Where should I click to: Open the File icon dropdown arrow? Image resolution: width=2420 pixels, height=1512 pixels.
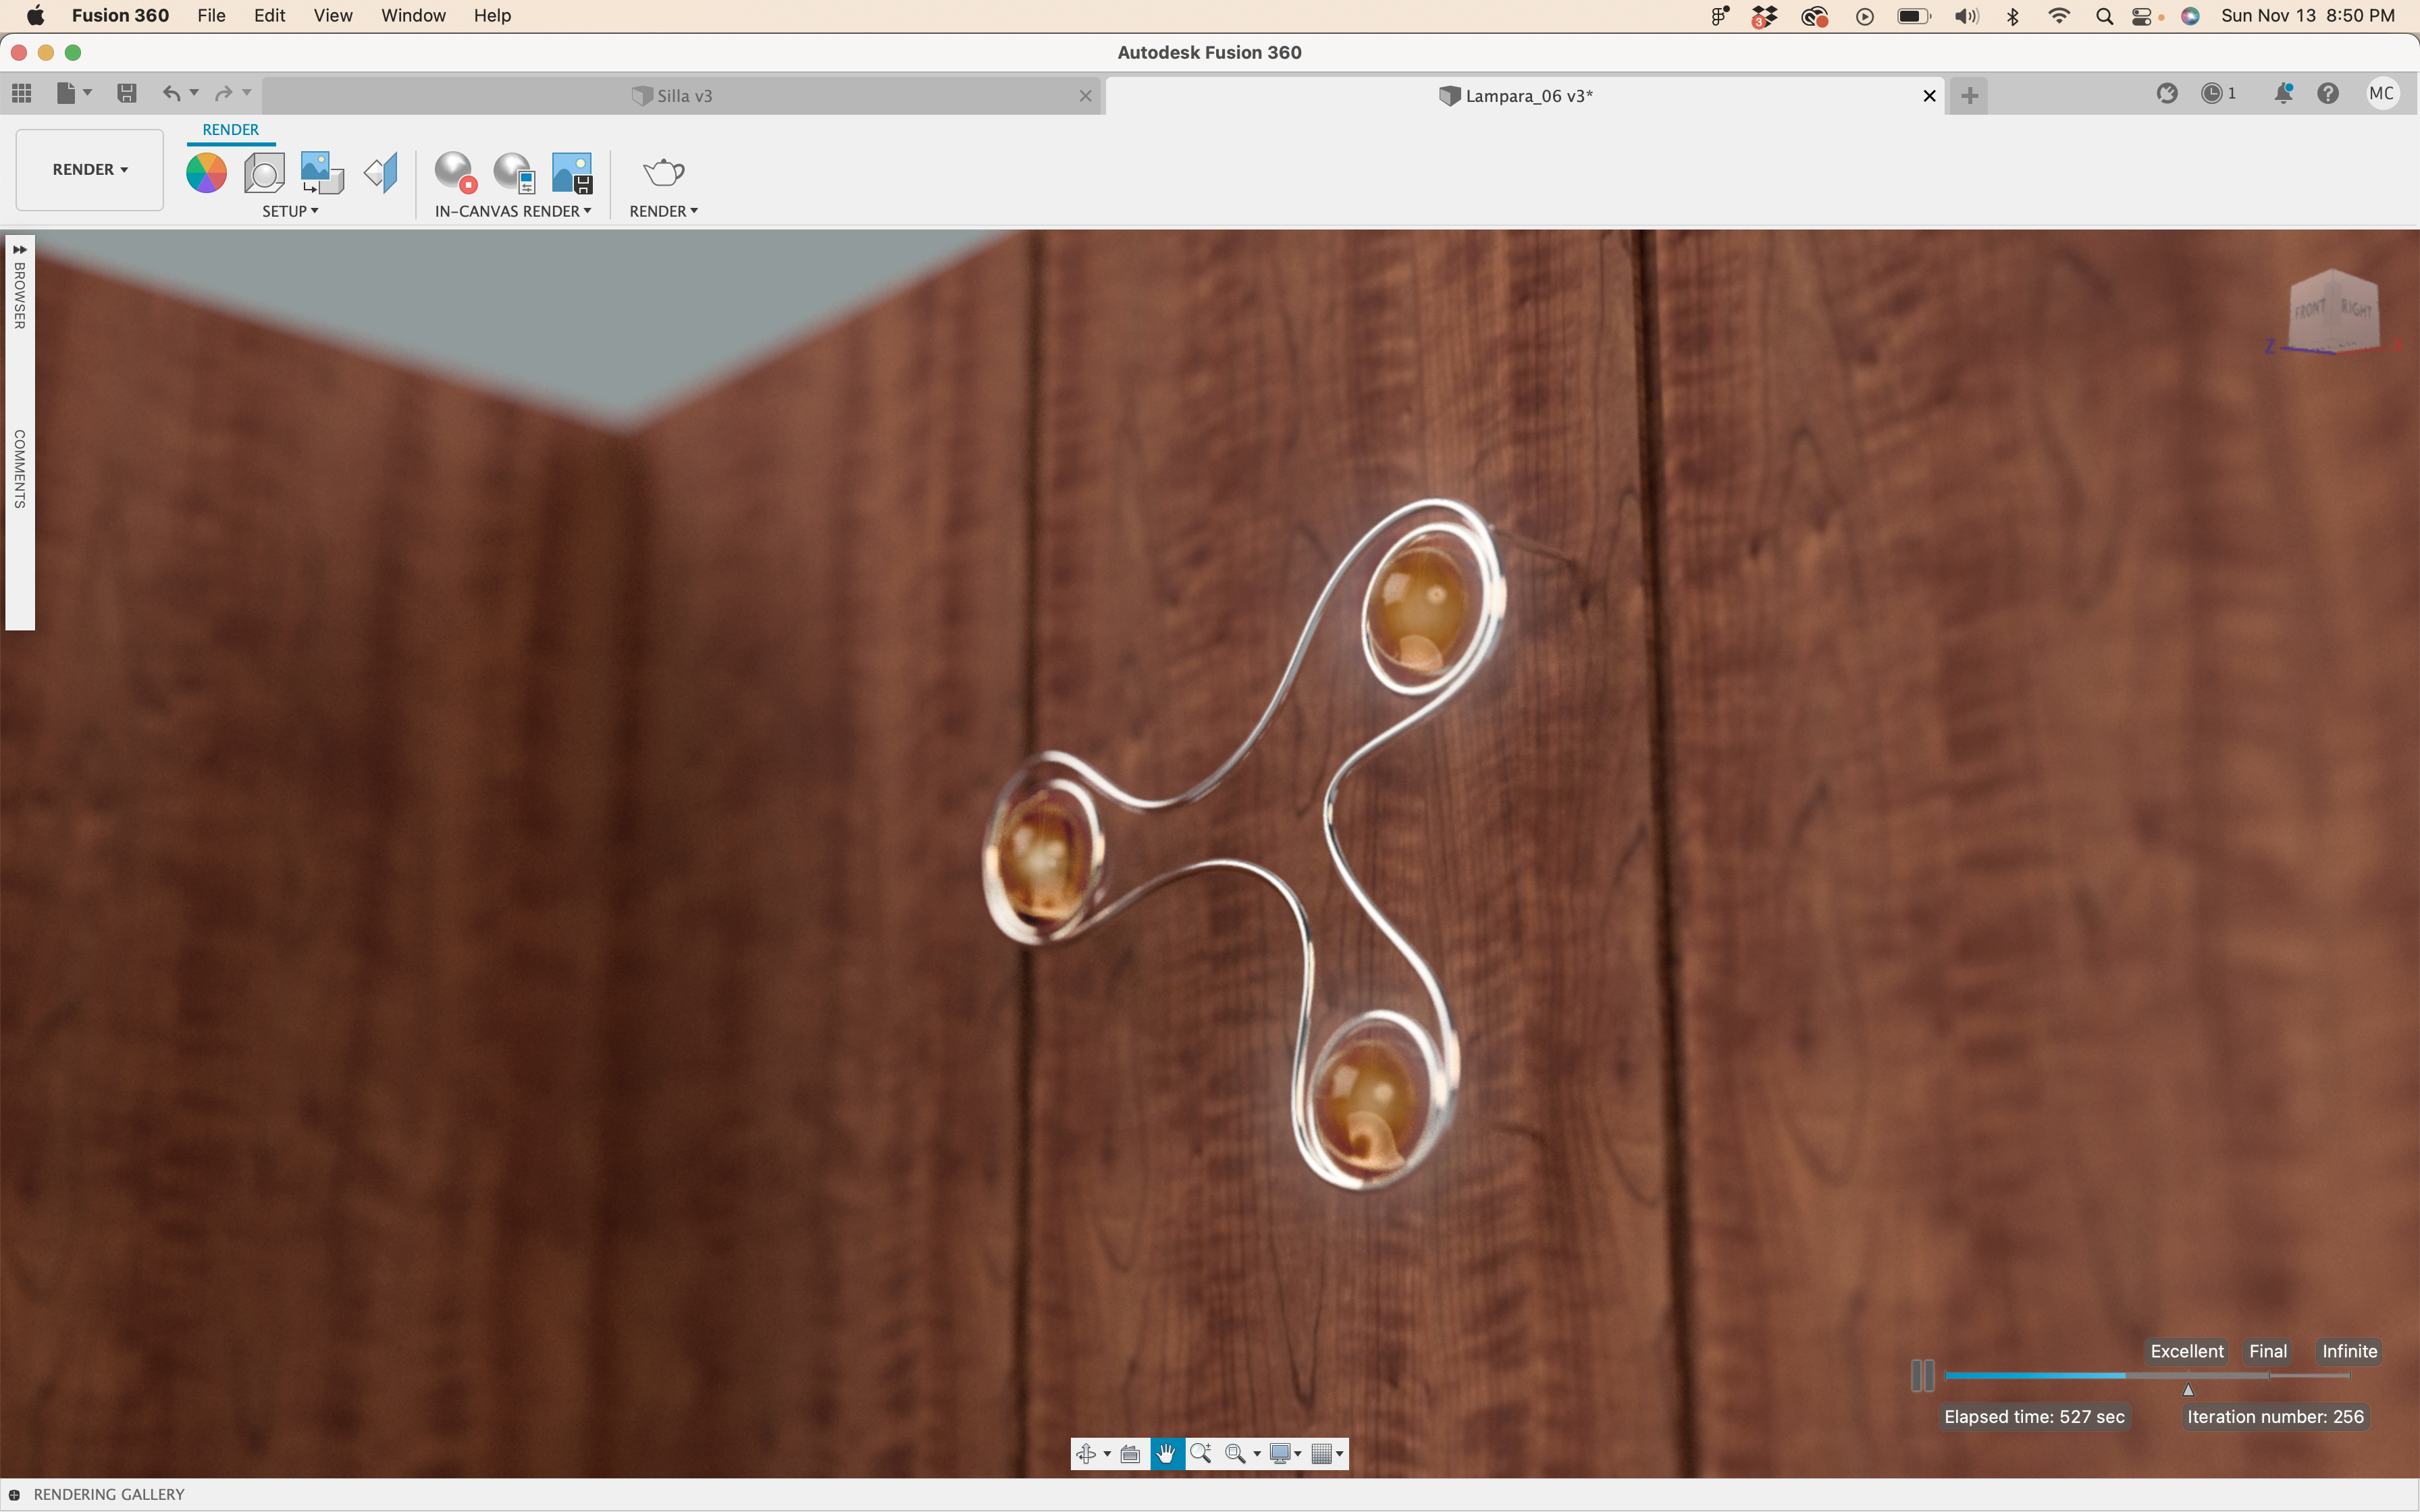tap(88, 93)
